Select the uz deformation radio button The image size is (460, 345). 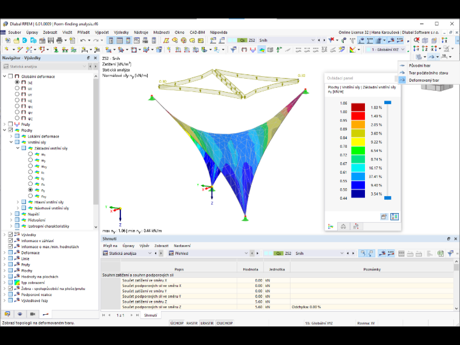17,100
